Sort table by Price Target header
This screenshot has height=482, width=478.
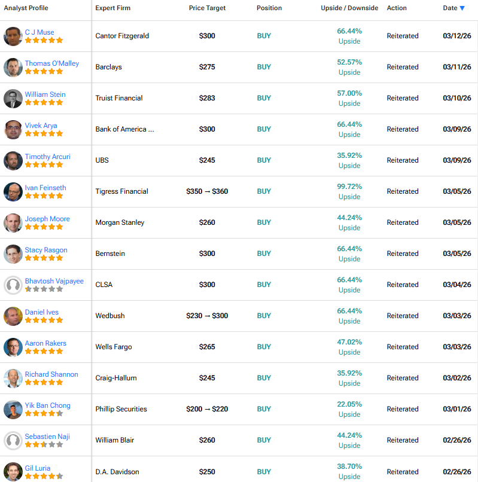[x=206, y=8]
